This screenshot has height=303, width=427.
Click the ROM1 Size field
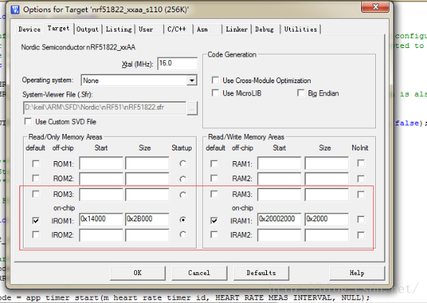[x=147, y=163]
